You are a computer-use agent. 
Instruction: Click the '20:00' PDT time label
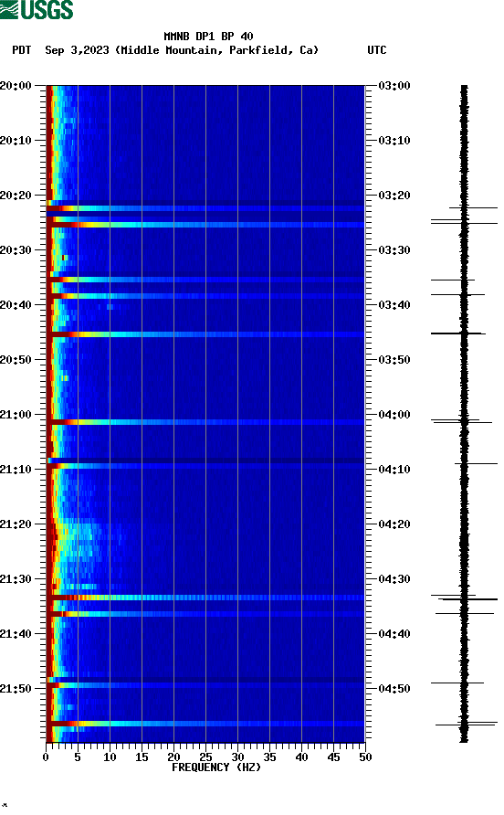click(x=16, y=86)
